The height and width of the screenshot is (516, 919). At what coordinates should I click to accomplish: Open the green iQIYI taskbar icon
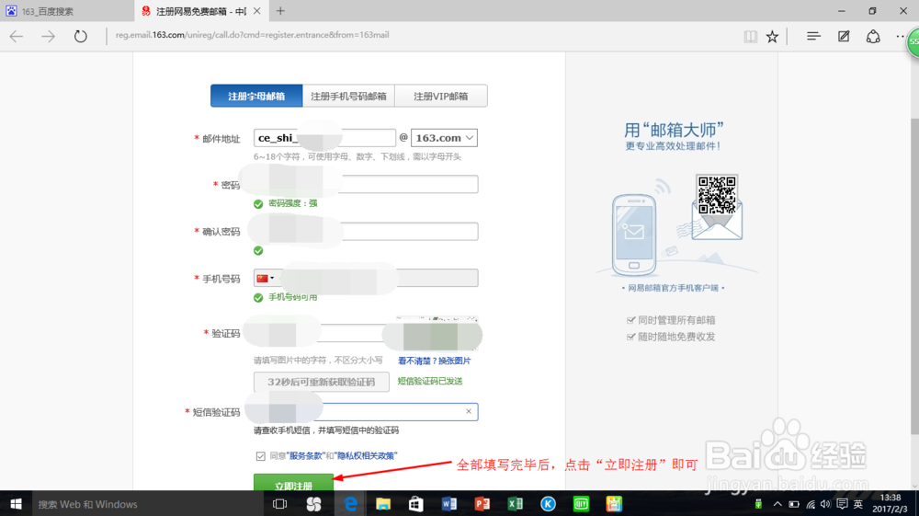point(581,504)
